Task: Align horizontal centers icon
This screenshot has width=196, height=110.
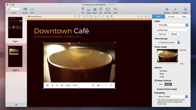Action: point(79,16)
